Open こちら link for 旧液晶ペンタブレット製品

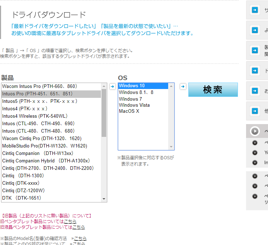79,227
